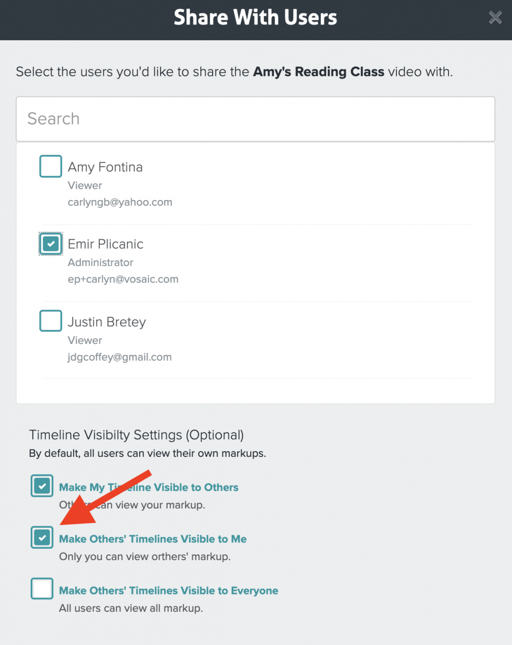Uncheck Make Others' Timelines Visible to Me
The height and width of the screenshot is (645, 512).
click(42, 538)
